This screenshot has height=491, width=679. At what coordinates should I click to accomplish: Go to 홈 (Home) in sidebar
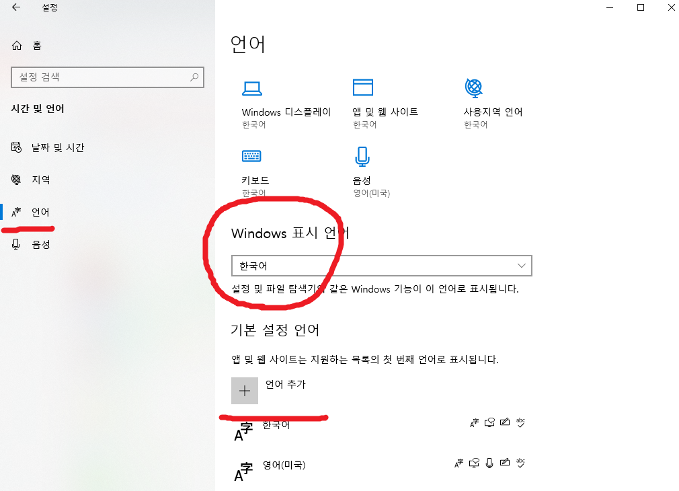click(x=37, y=46)
